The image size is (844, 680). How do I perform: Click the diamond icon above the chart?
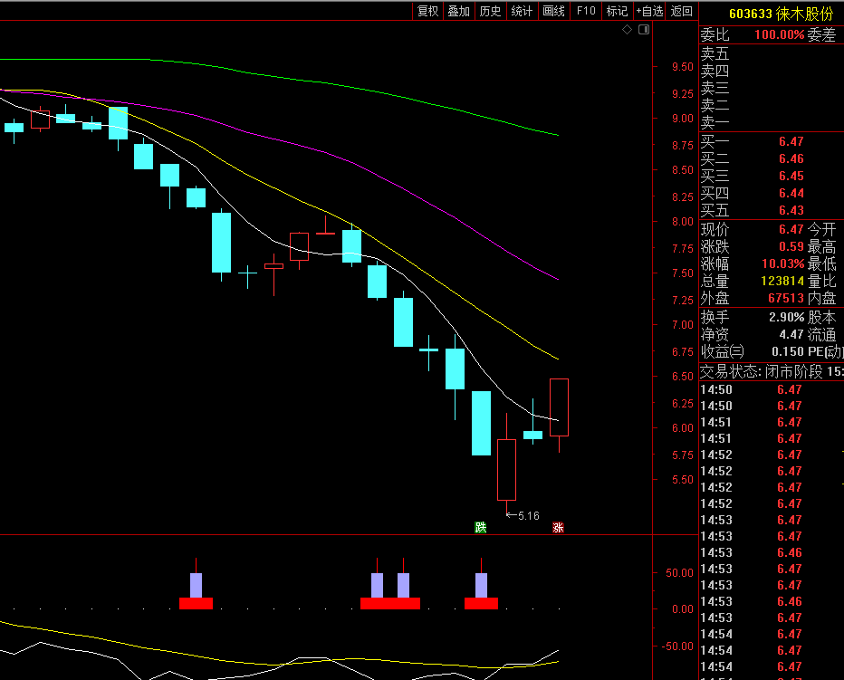[627, 30]
